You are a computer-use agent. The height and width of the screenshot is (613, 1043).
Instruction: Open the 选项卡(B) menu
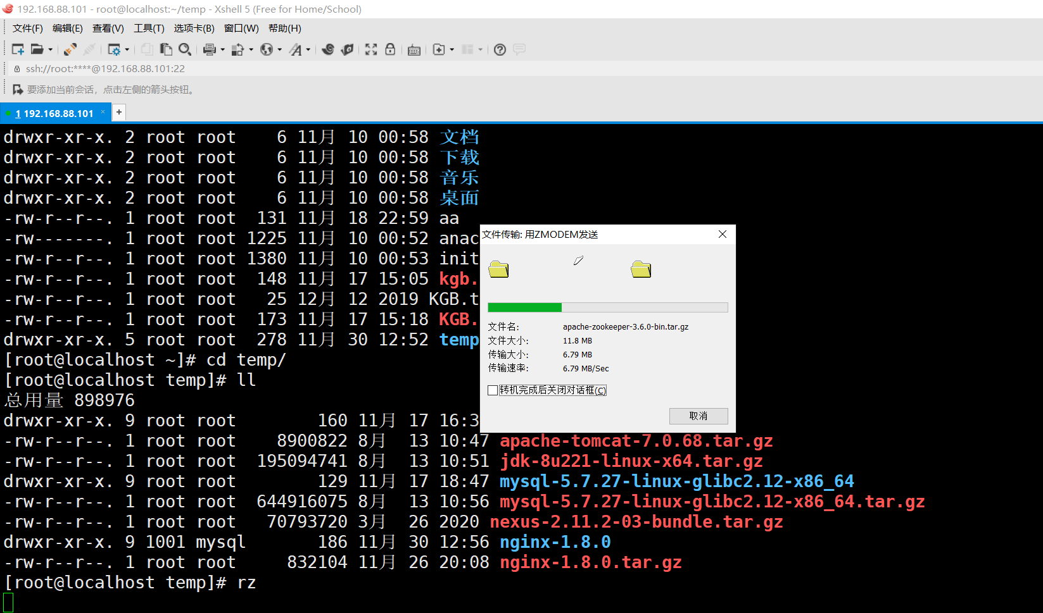coord(194,28)
